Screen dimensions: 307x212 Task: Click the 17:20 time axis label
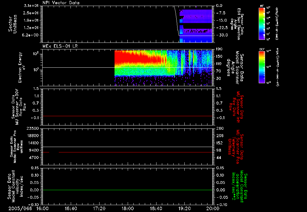point(99,208)
